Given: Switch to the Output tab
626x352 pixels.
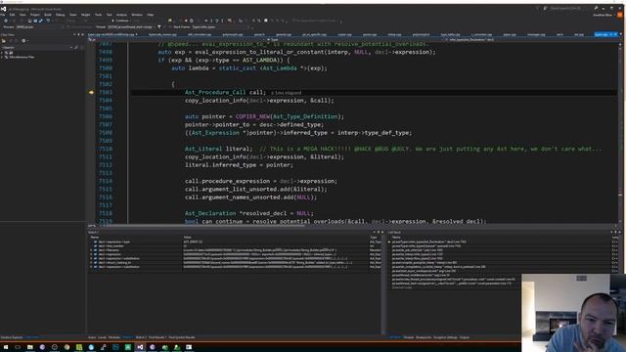Looking at the screenshot, I should tap(465, 337).
